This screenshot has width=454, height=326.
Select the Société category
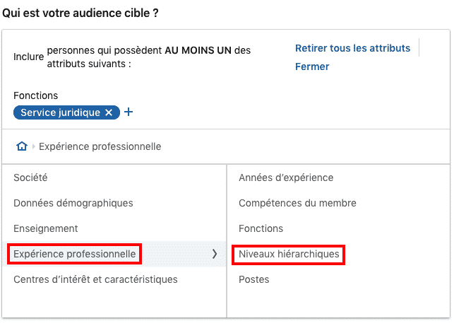tap(30, 177)
